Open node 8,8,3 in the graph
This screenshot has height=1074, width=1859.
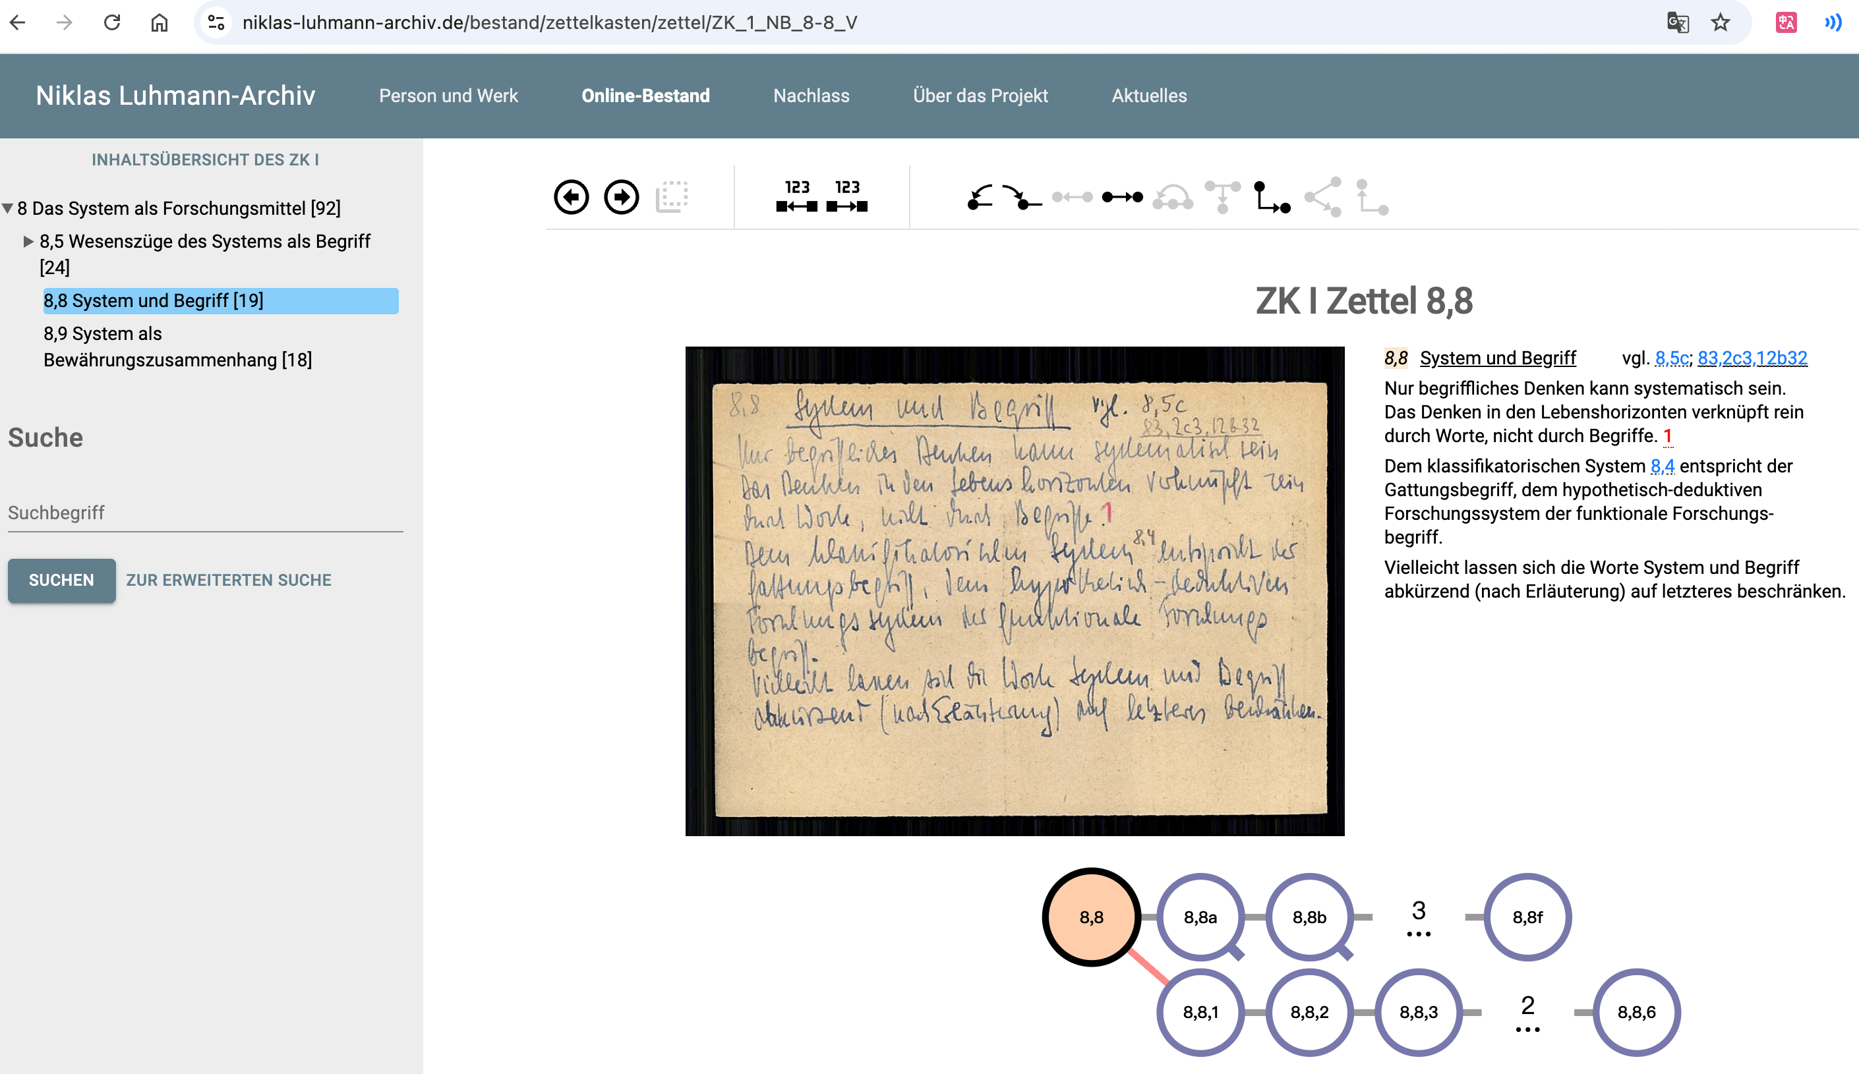(1418, 1012)
